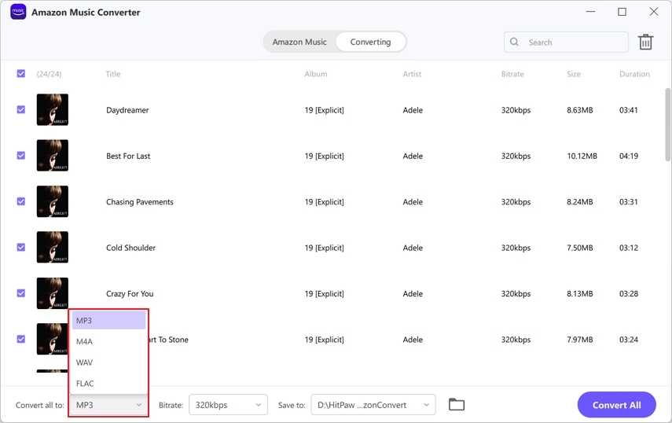
Task: Uncheck the checkbox for track ending 'To Stone'
Action: click(x=21, y=339)
